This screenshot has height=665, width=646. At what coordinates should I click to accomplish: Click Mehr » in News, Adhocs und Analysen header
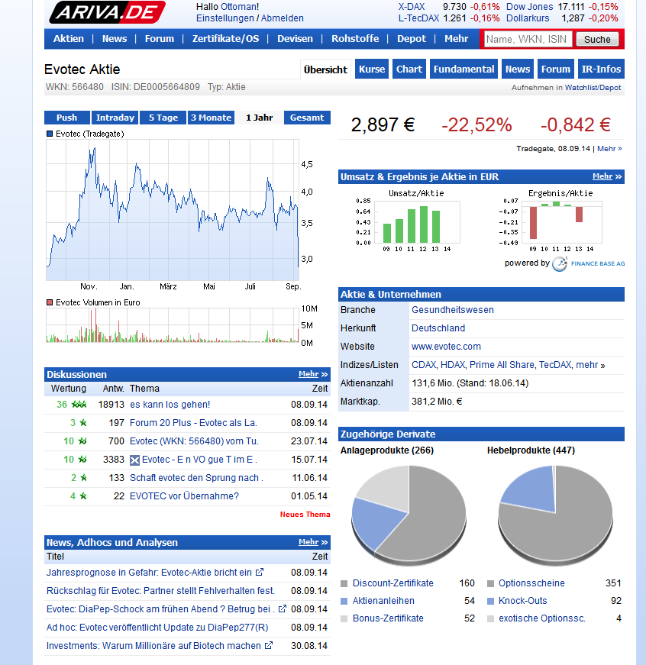click(x=313, y=542)
